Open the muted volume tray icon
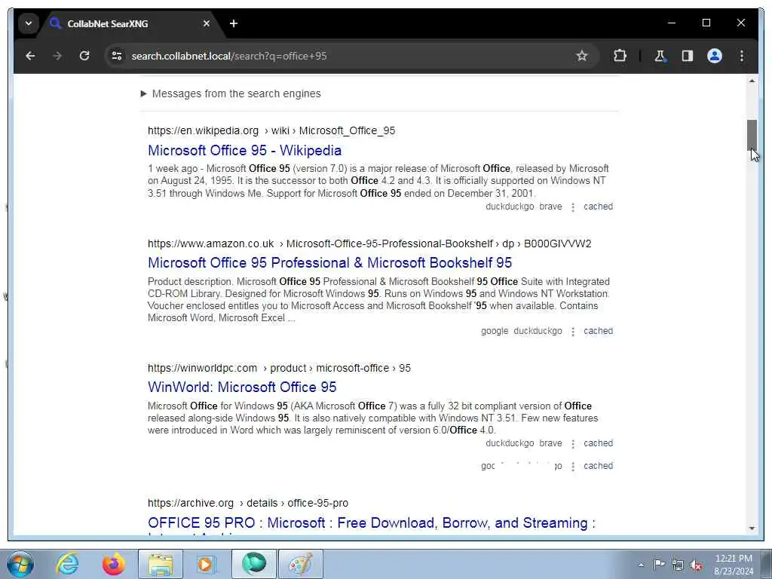 pyautogui.click(x=696, y=565)
